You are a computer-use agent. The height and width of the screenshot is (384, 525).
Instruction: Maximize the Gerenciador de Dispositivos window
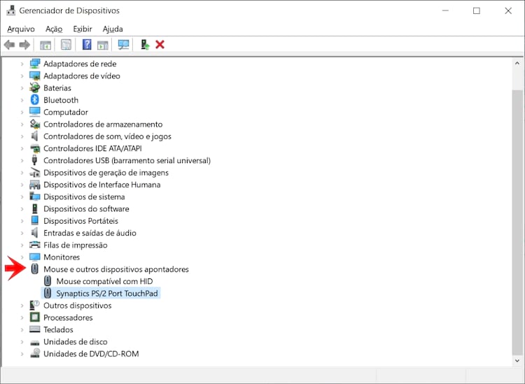477,10
